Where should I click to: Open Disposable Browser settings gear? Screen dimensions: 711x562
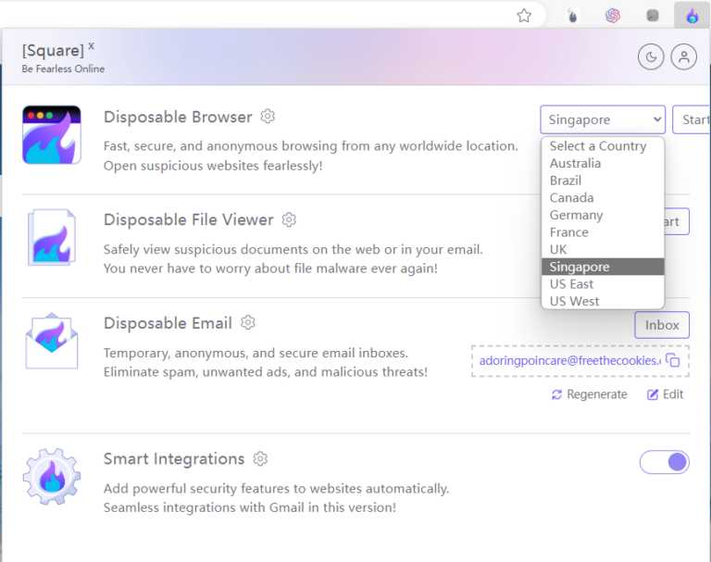pos(268,117)
